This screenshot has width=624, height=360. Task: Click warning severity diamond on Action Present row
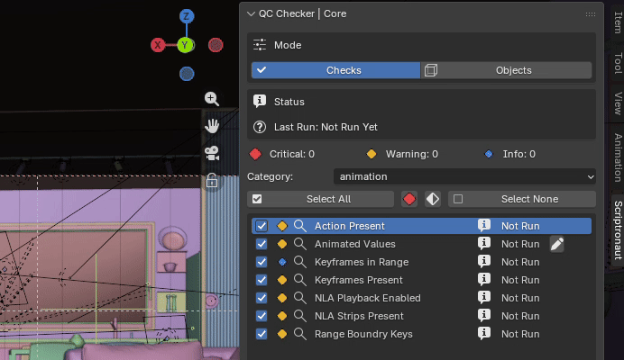click(x=281, y=226)
